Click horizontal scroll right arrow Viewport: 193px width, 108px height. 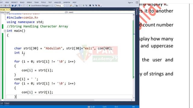pos(131,100)
